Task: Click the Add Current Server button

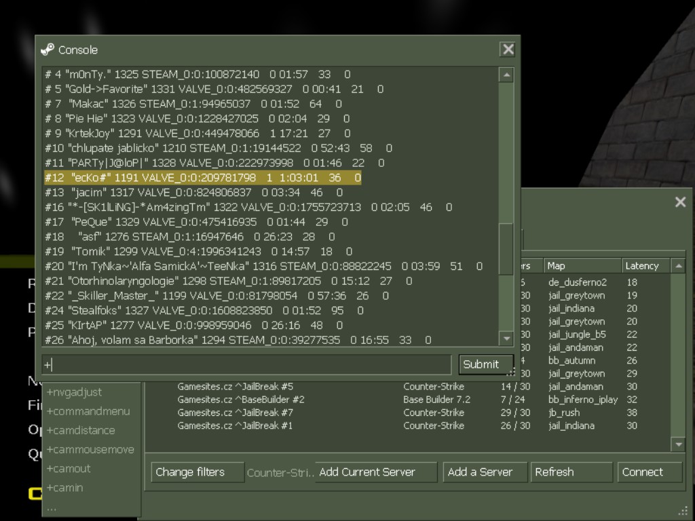Action: coord(376,472)
